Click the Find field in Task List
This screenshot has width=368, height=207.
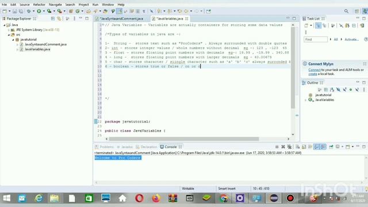coord(316,39)
